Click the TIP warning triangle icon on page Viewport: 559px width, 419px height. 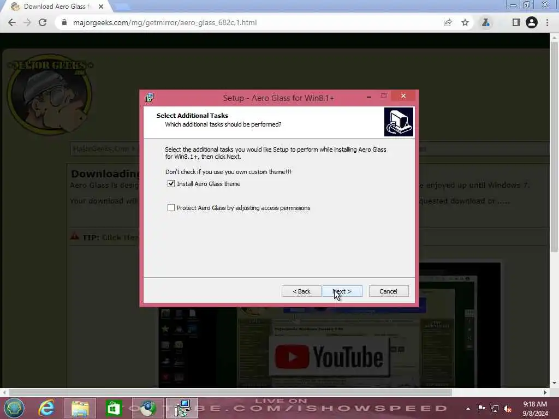tap(74, 237)
